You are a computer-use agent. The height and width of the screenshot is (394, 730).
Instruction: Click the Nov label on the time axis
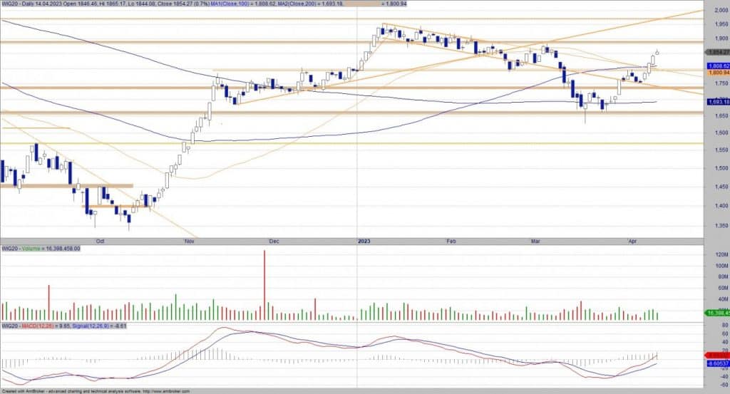pos(189,242)
